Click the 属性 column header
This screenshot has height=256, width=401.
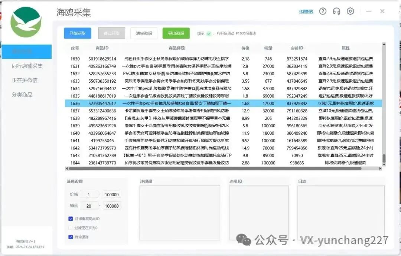click(x=346, y=48)
